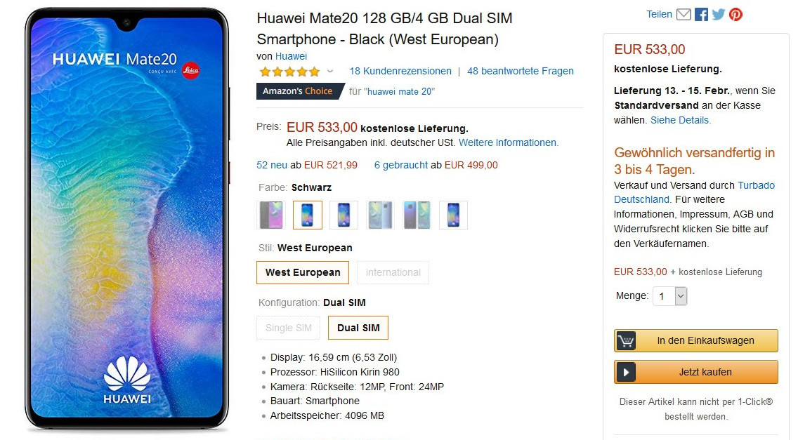The width and height of the screenshot is (798, 440).
Task: Open the Turbado Deutschland seller link
Action: pos(694,192)
